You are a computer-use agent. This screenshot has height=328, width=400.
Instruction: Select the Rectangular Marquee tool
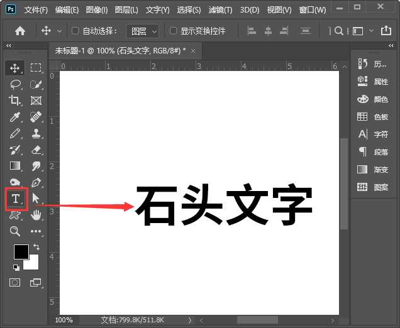36,68
